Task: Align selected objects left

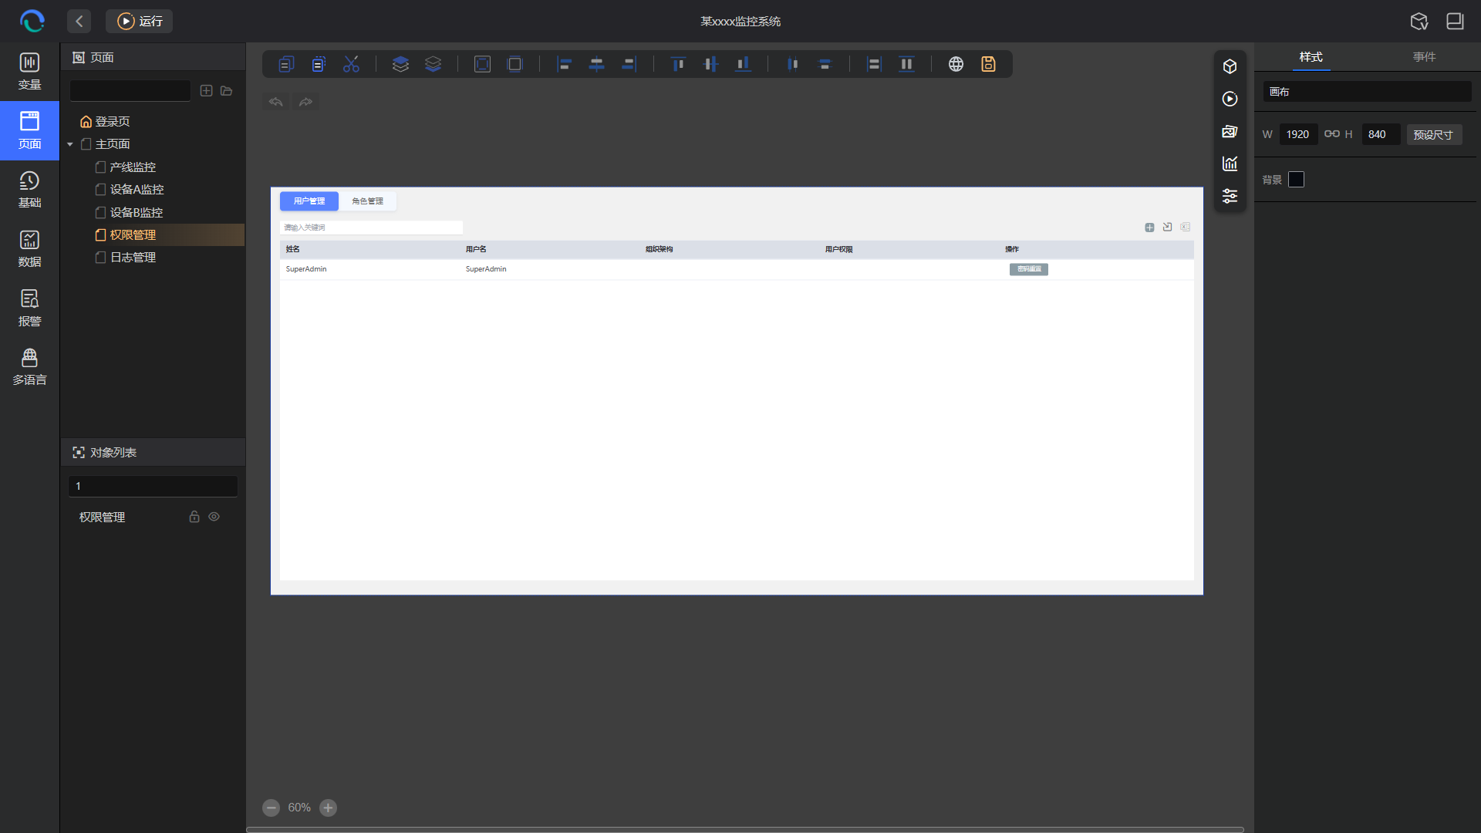Action: 564,64
